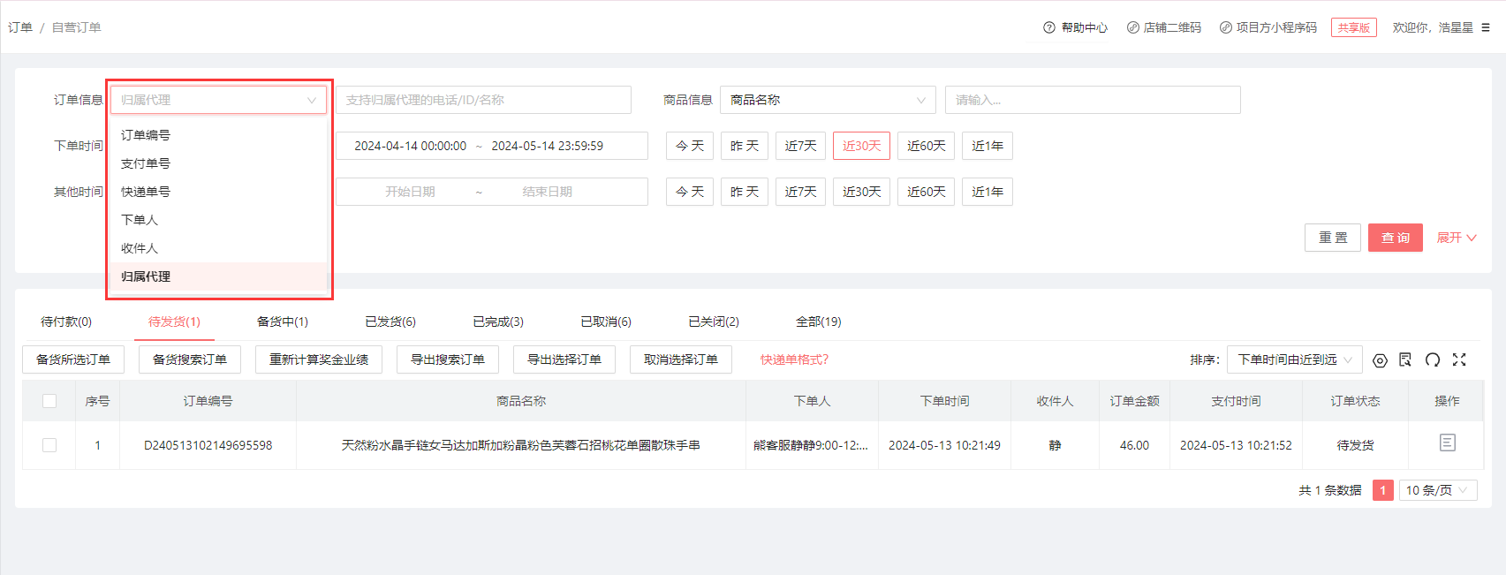The width and height of the screenshot is (1506, 575).
Task: Toggle fullscreen view of the table
Action: tap(1459, 359)
